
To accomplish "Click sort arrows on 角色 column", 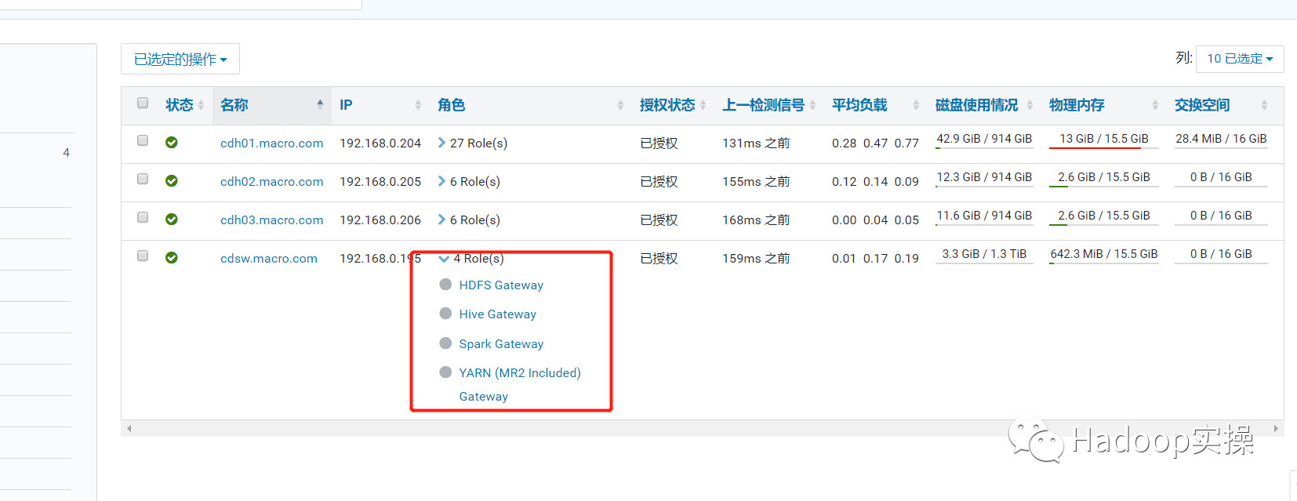I will pos(620,105).
